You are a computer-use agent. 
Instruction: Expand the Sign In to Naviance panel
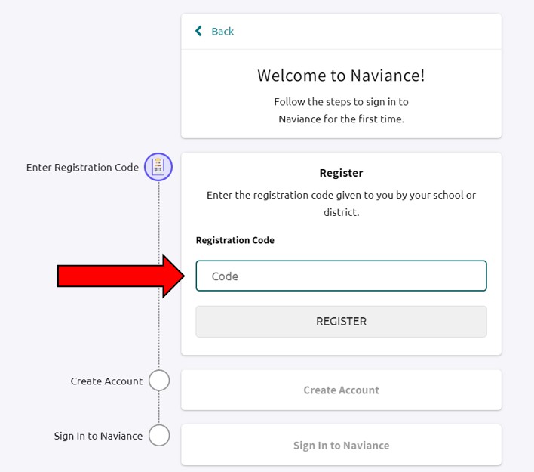pyautogui.click(x=341, y=445)
